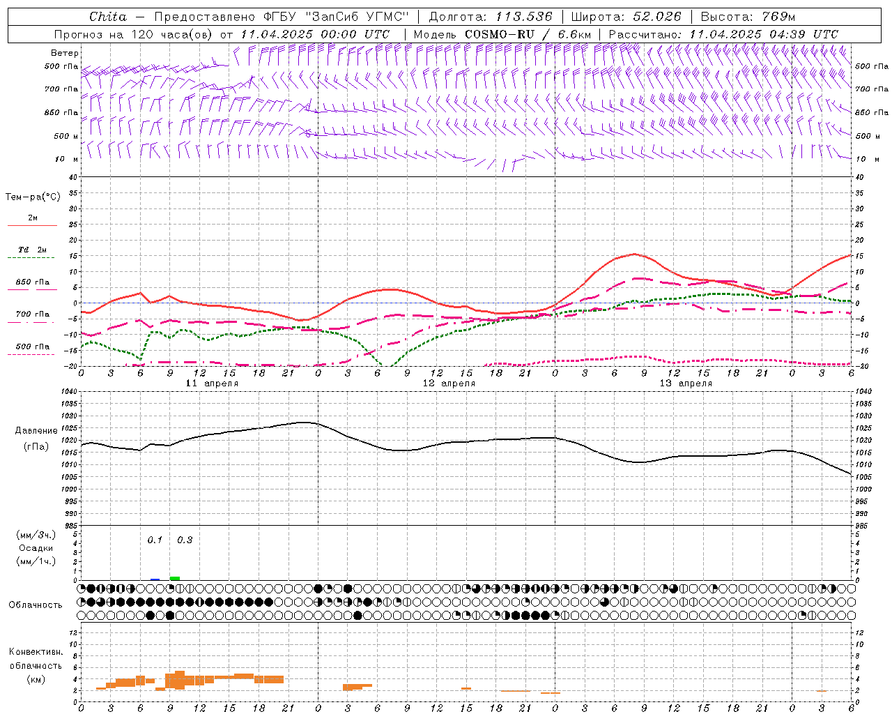Click the "2м" temperature legend entry
892x714 pixels.
(33, 218)
